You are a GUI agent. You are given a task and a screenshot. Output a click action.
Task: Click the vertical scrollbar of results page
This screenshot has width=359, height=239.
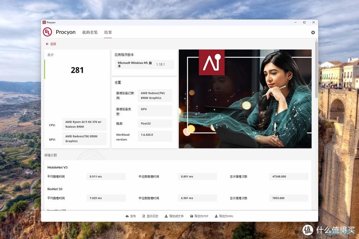tap(316, 70)
